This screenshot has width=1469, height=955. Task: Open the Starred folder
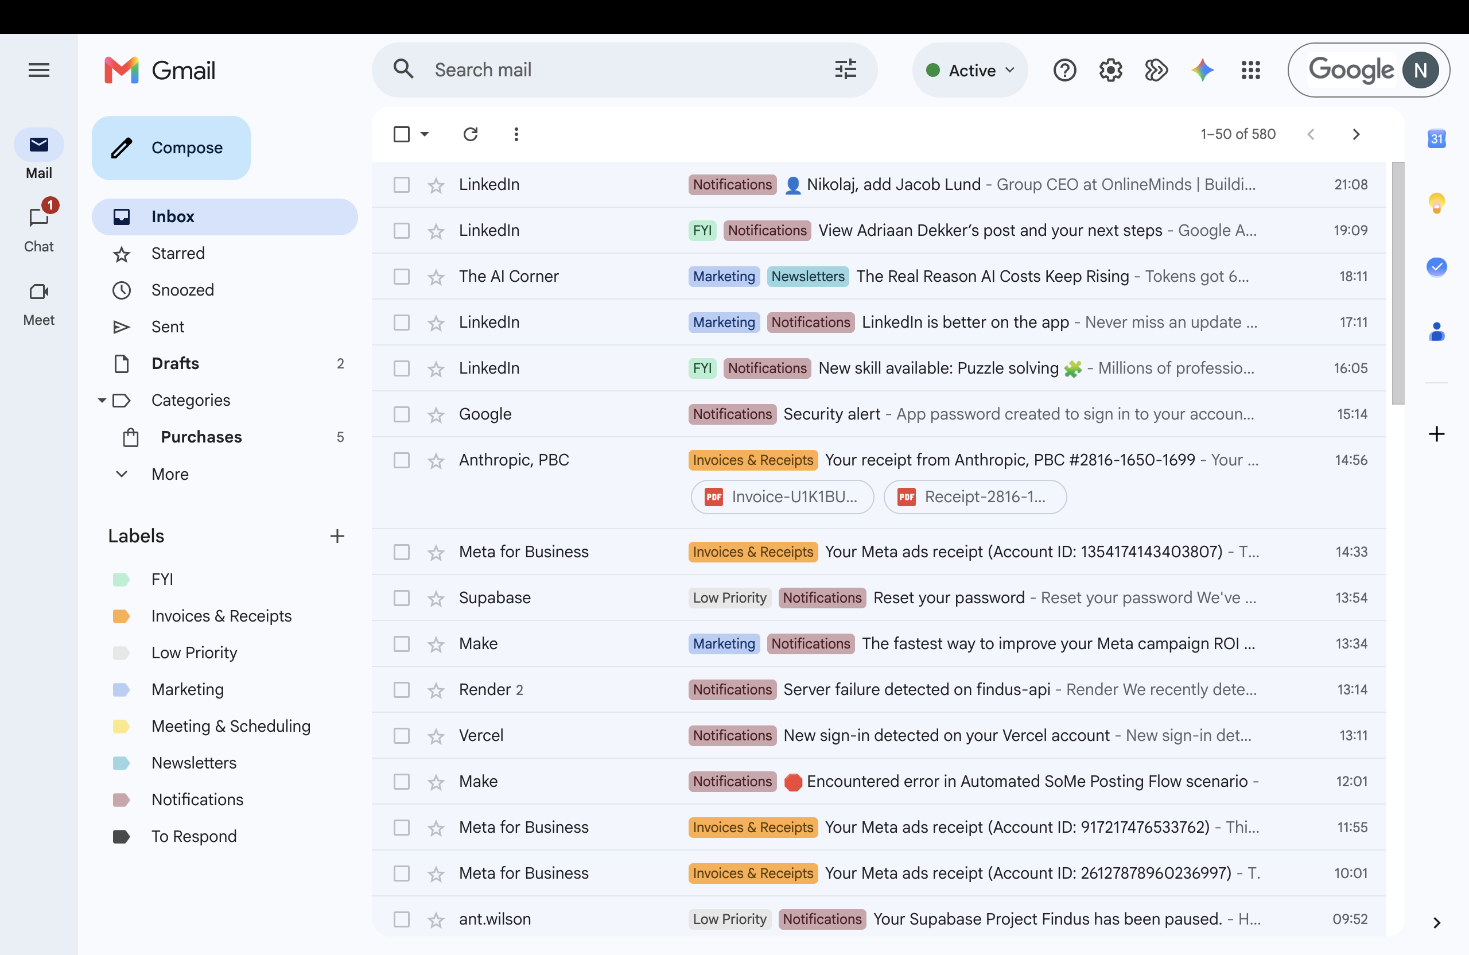[225, 253]
